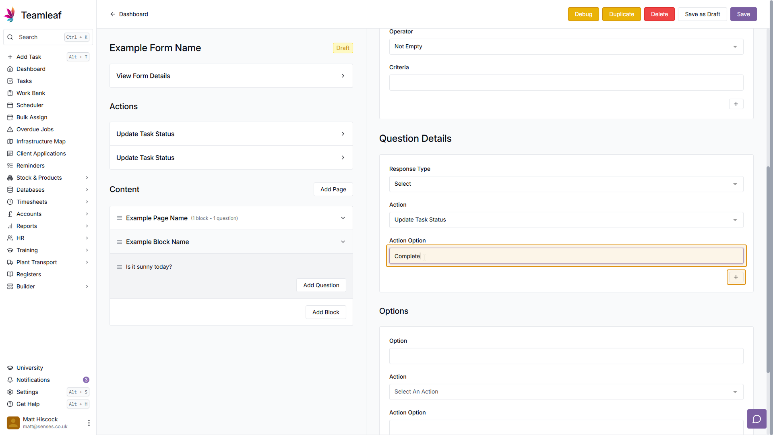Screen dimensions: 773x435
Task: Click the Add Question button
Action: pos(321,285)
